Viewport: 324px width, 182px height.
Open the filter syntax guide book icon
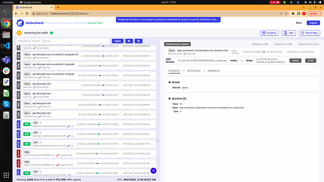tap(129, 41)
